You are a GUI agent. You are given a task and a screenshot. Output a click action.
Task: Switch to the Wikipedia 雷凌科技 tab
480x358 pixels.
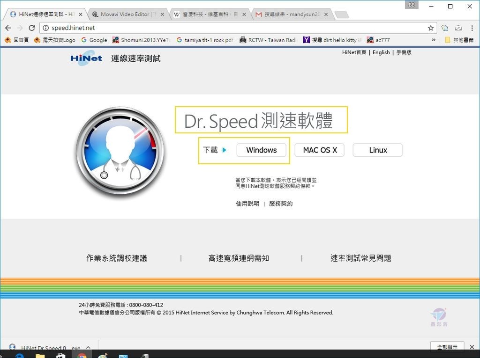pos(210,14)
